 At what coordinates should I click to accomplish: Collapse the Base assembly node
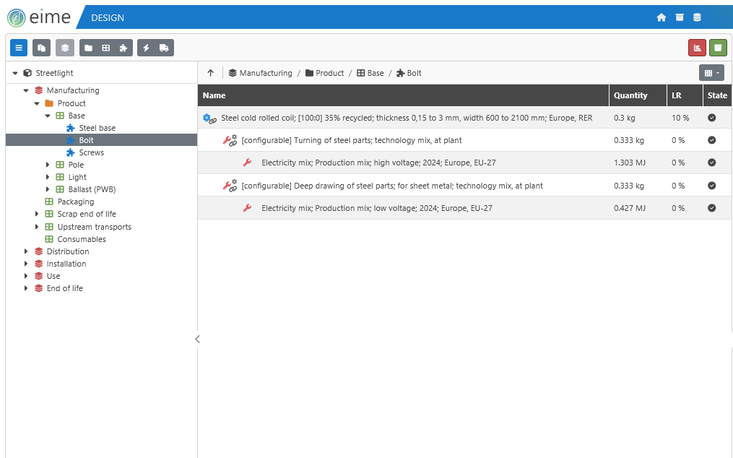(47, 116)
